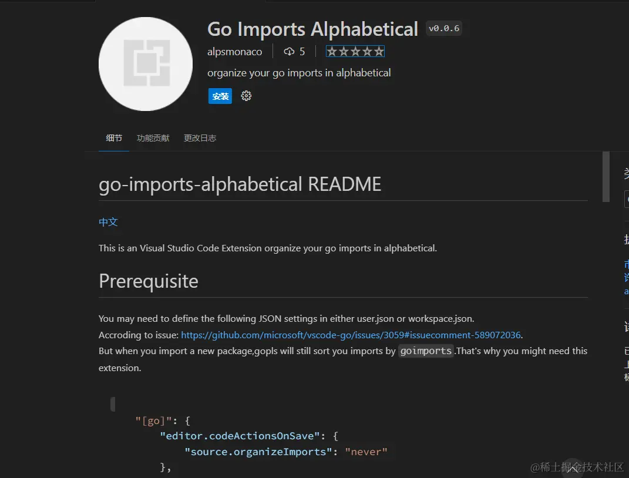Switch to the 细节 tab

pos(114,138)
